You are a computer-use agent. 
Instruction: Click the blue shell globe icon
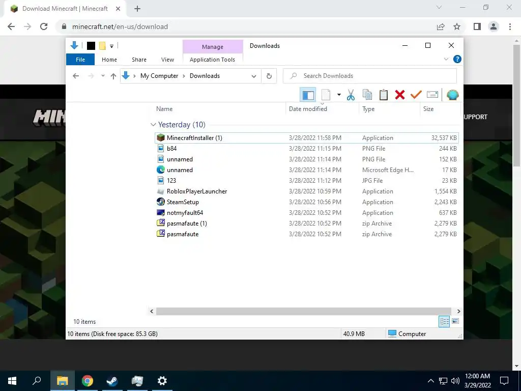[x=452, y=95]
